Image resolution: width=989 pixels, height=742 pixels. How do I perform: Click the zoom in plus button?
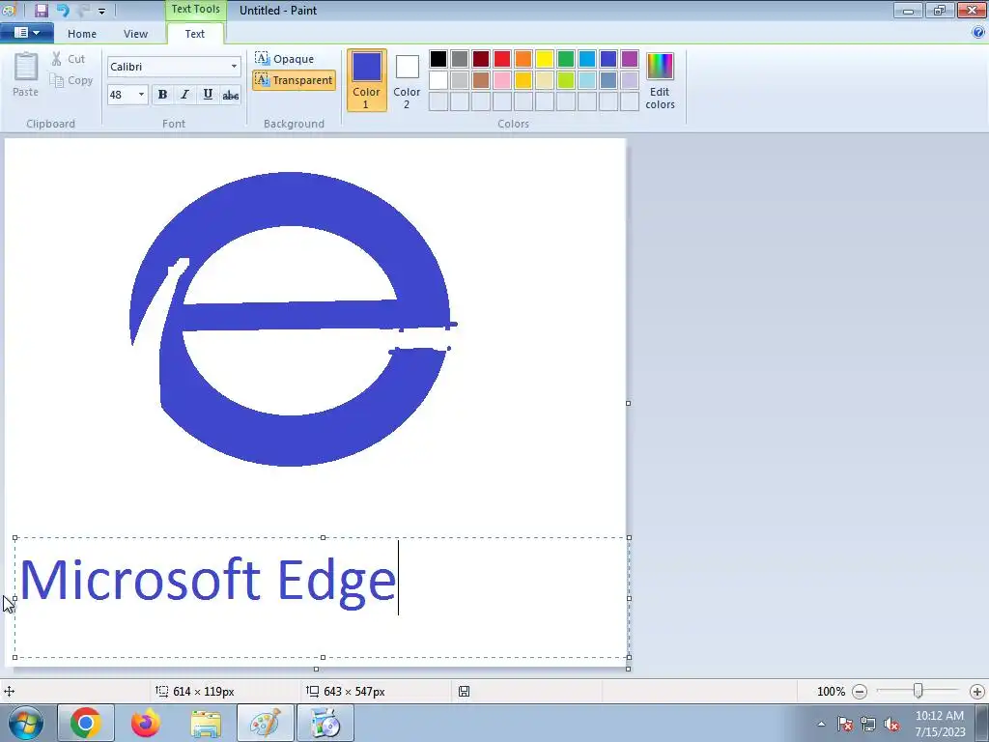tap(977, 692)
